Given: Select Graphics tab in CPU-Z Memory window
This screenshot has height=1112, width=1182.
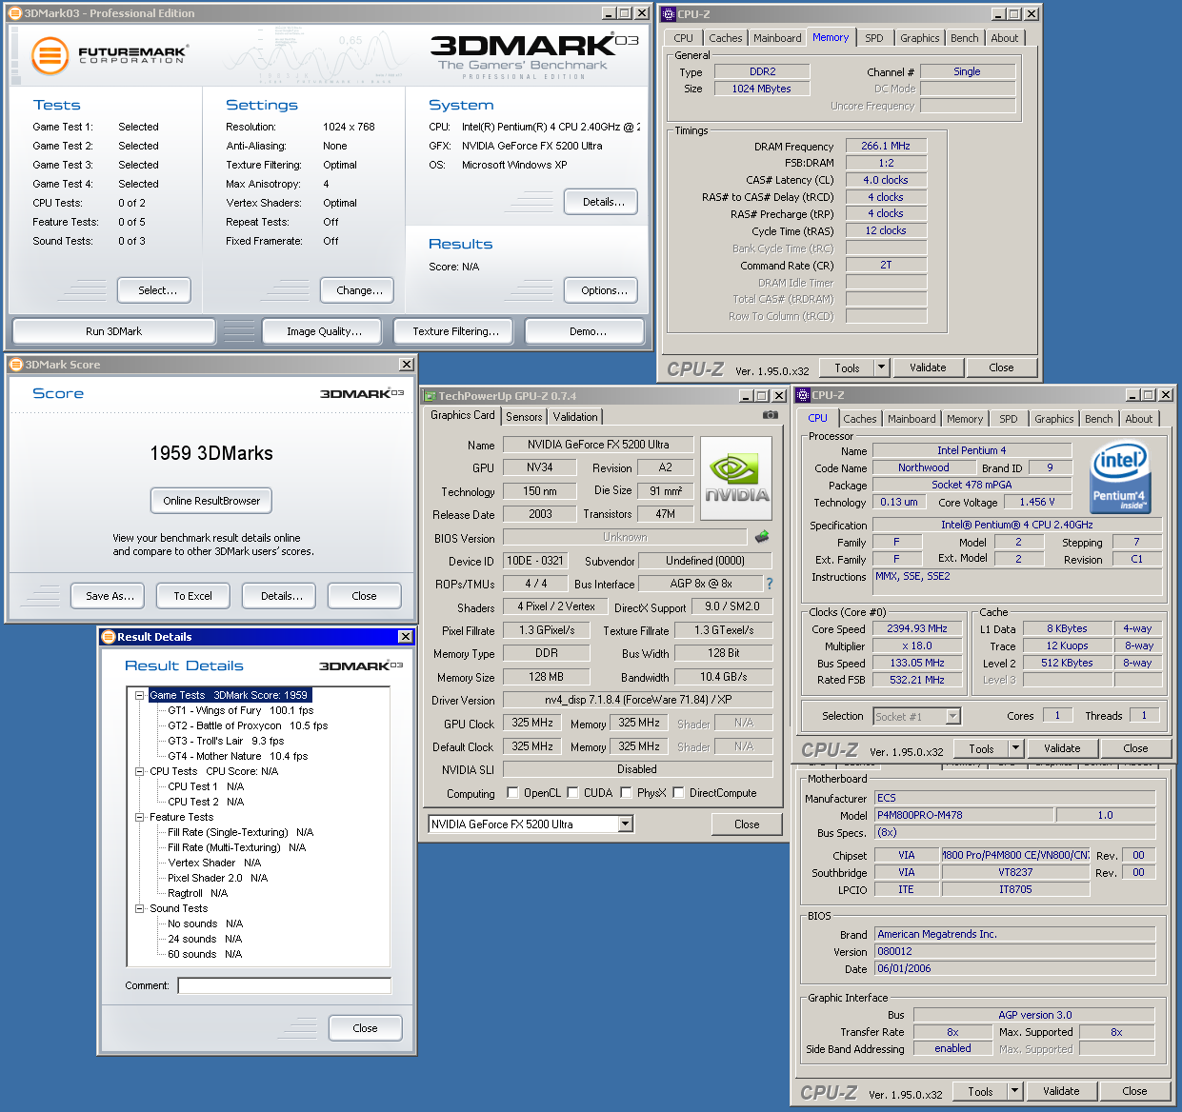Looking at the screenshot, I should (x=920, y=38).
